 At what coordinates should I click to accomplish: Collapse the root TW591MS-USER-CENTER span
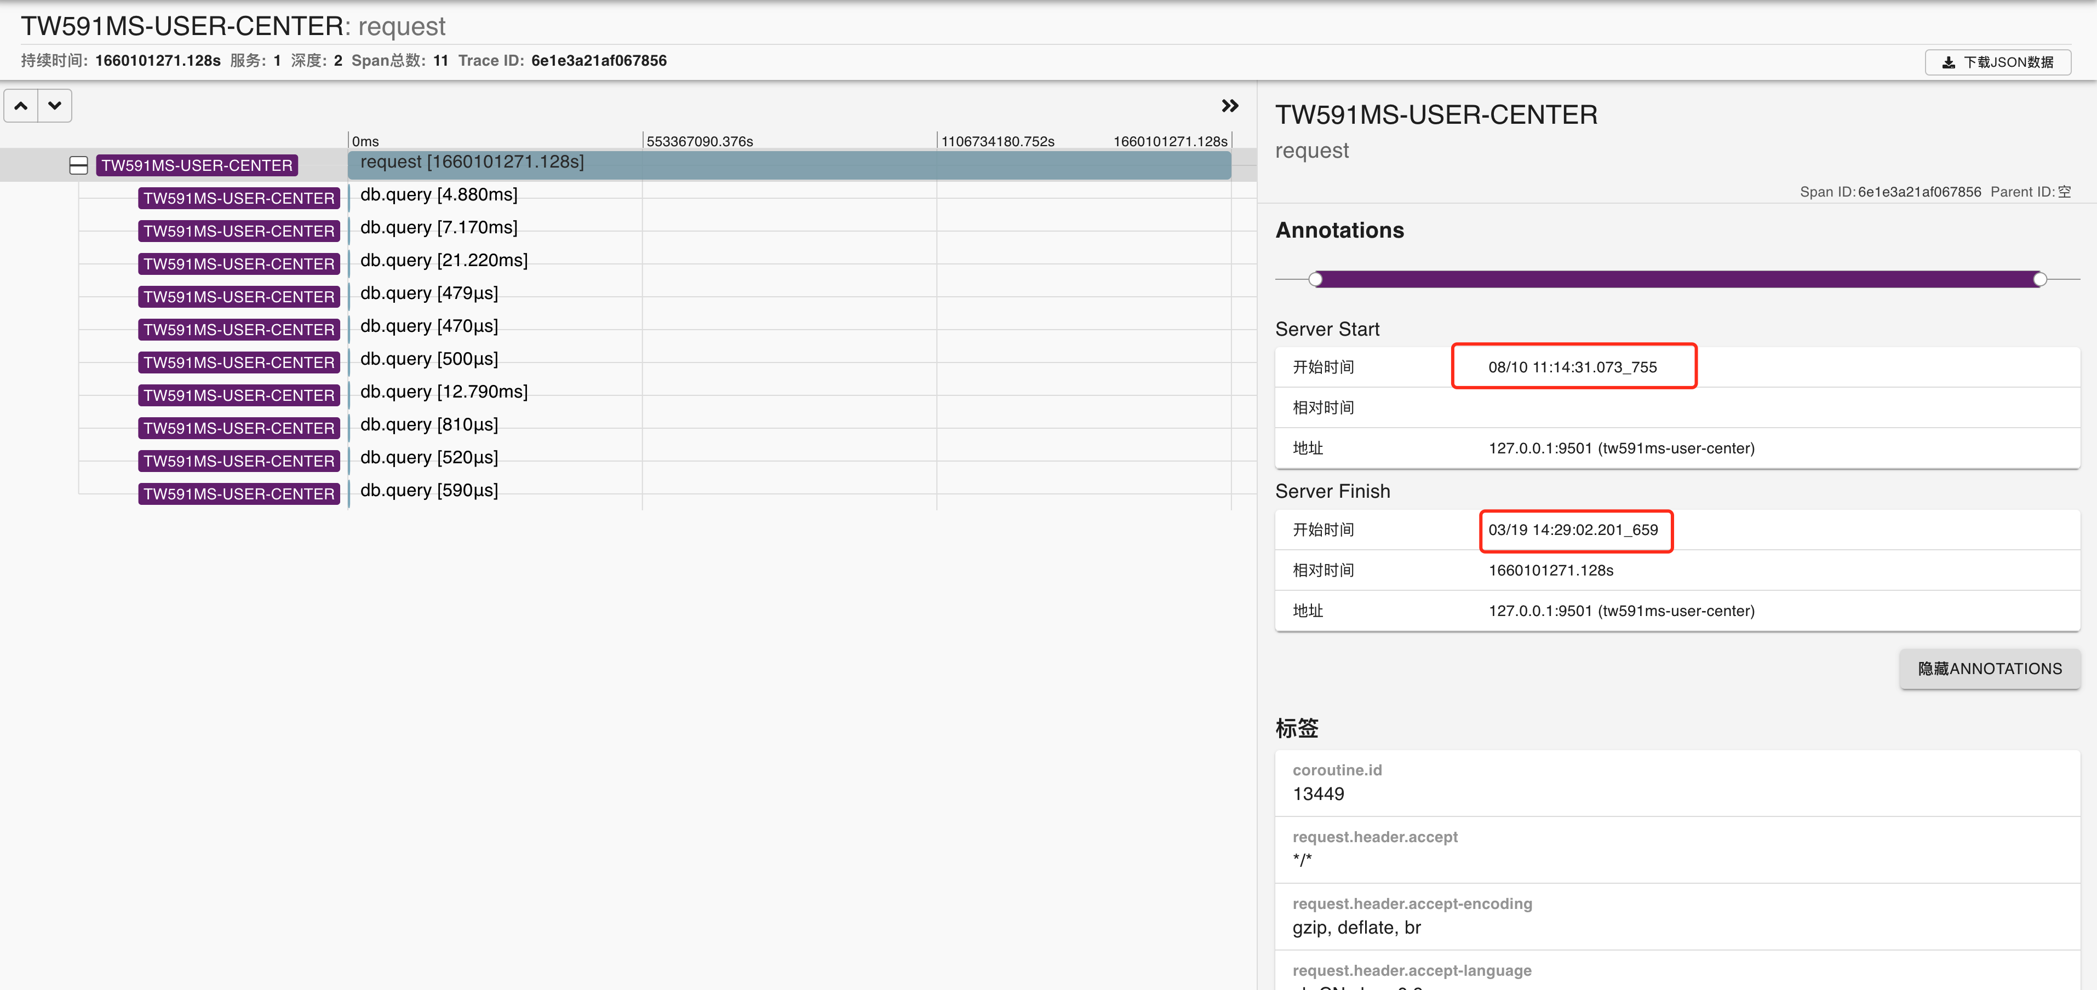pos(78,164)
